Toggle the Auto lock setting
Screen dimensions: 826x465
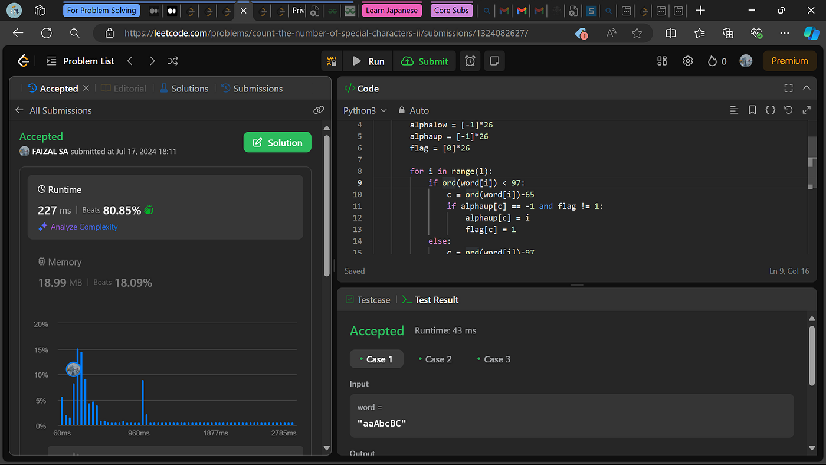tap(414, 110)
